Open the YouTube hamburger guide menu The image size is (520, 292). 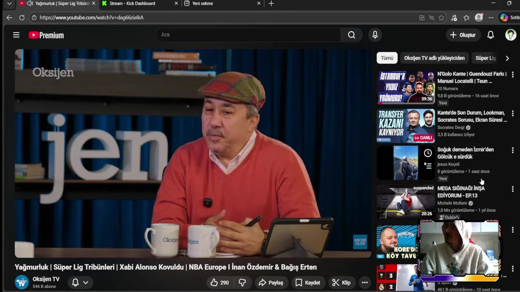[x=16, y=35]
